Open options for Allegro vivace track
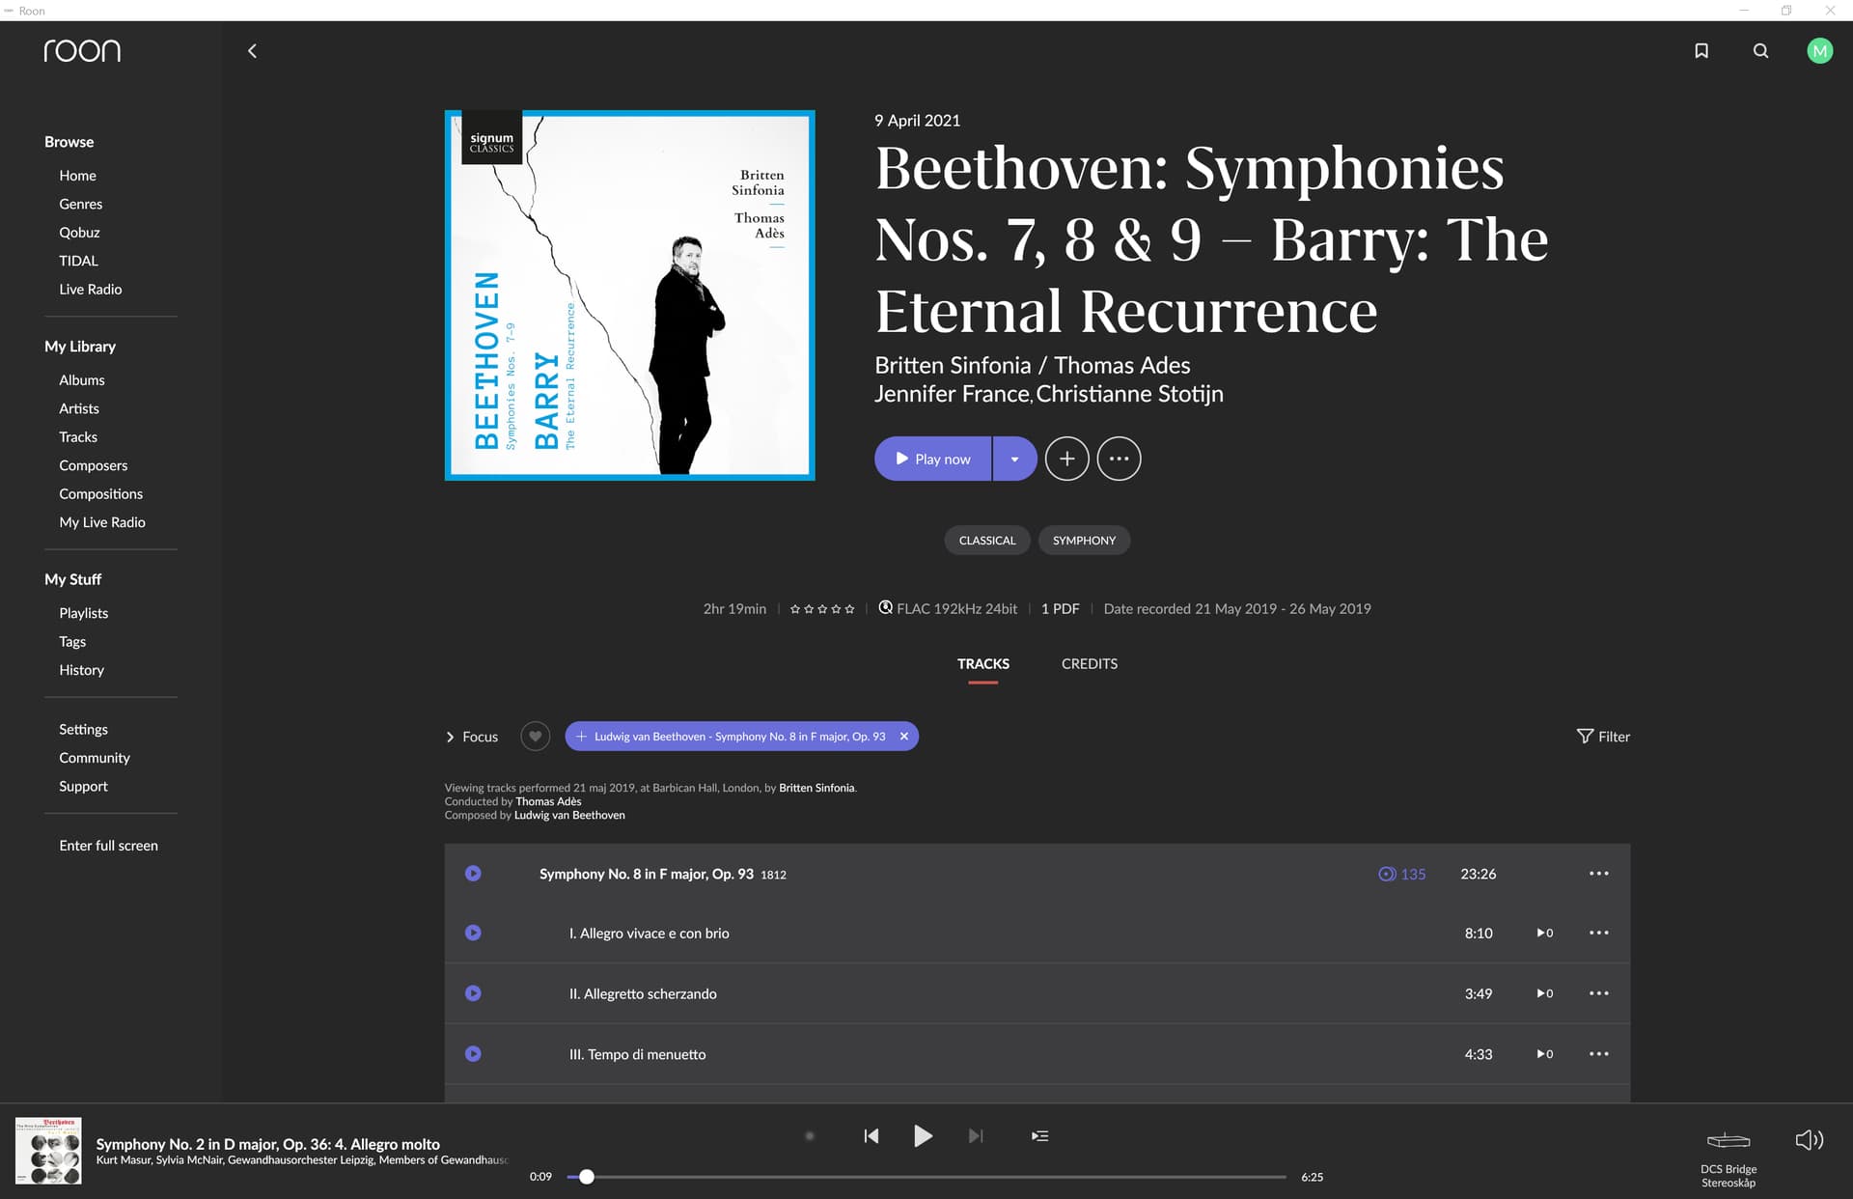The height and width of the screenshot is (1199, 1853). coord(1598,933)
